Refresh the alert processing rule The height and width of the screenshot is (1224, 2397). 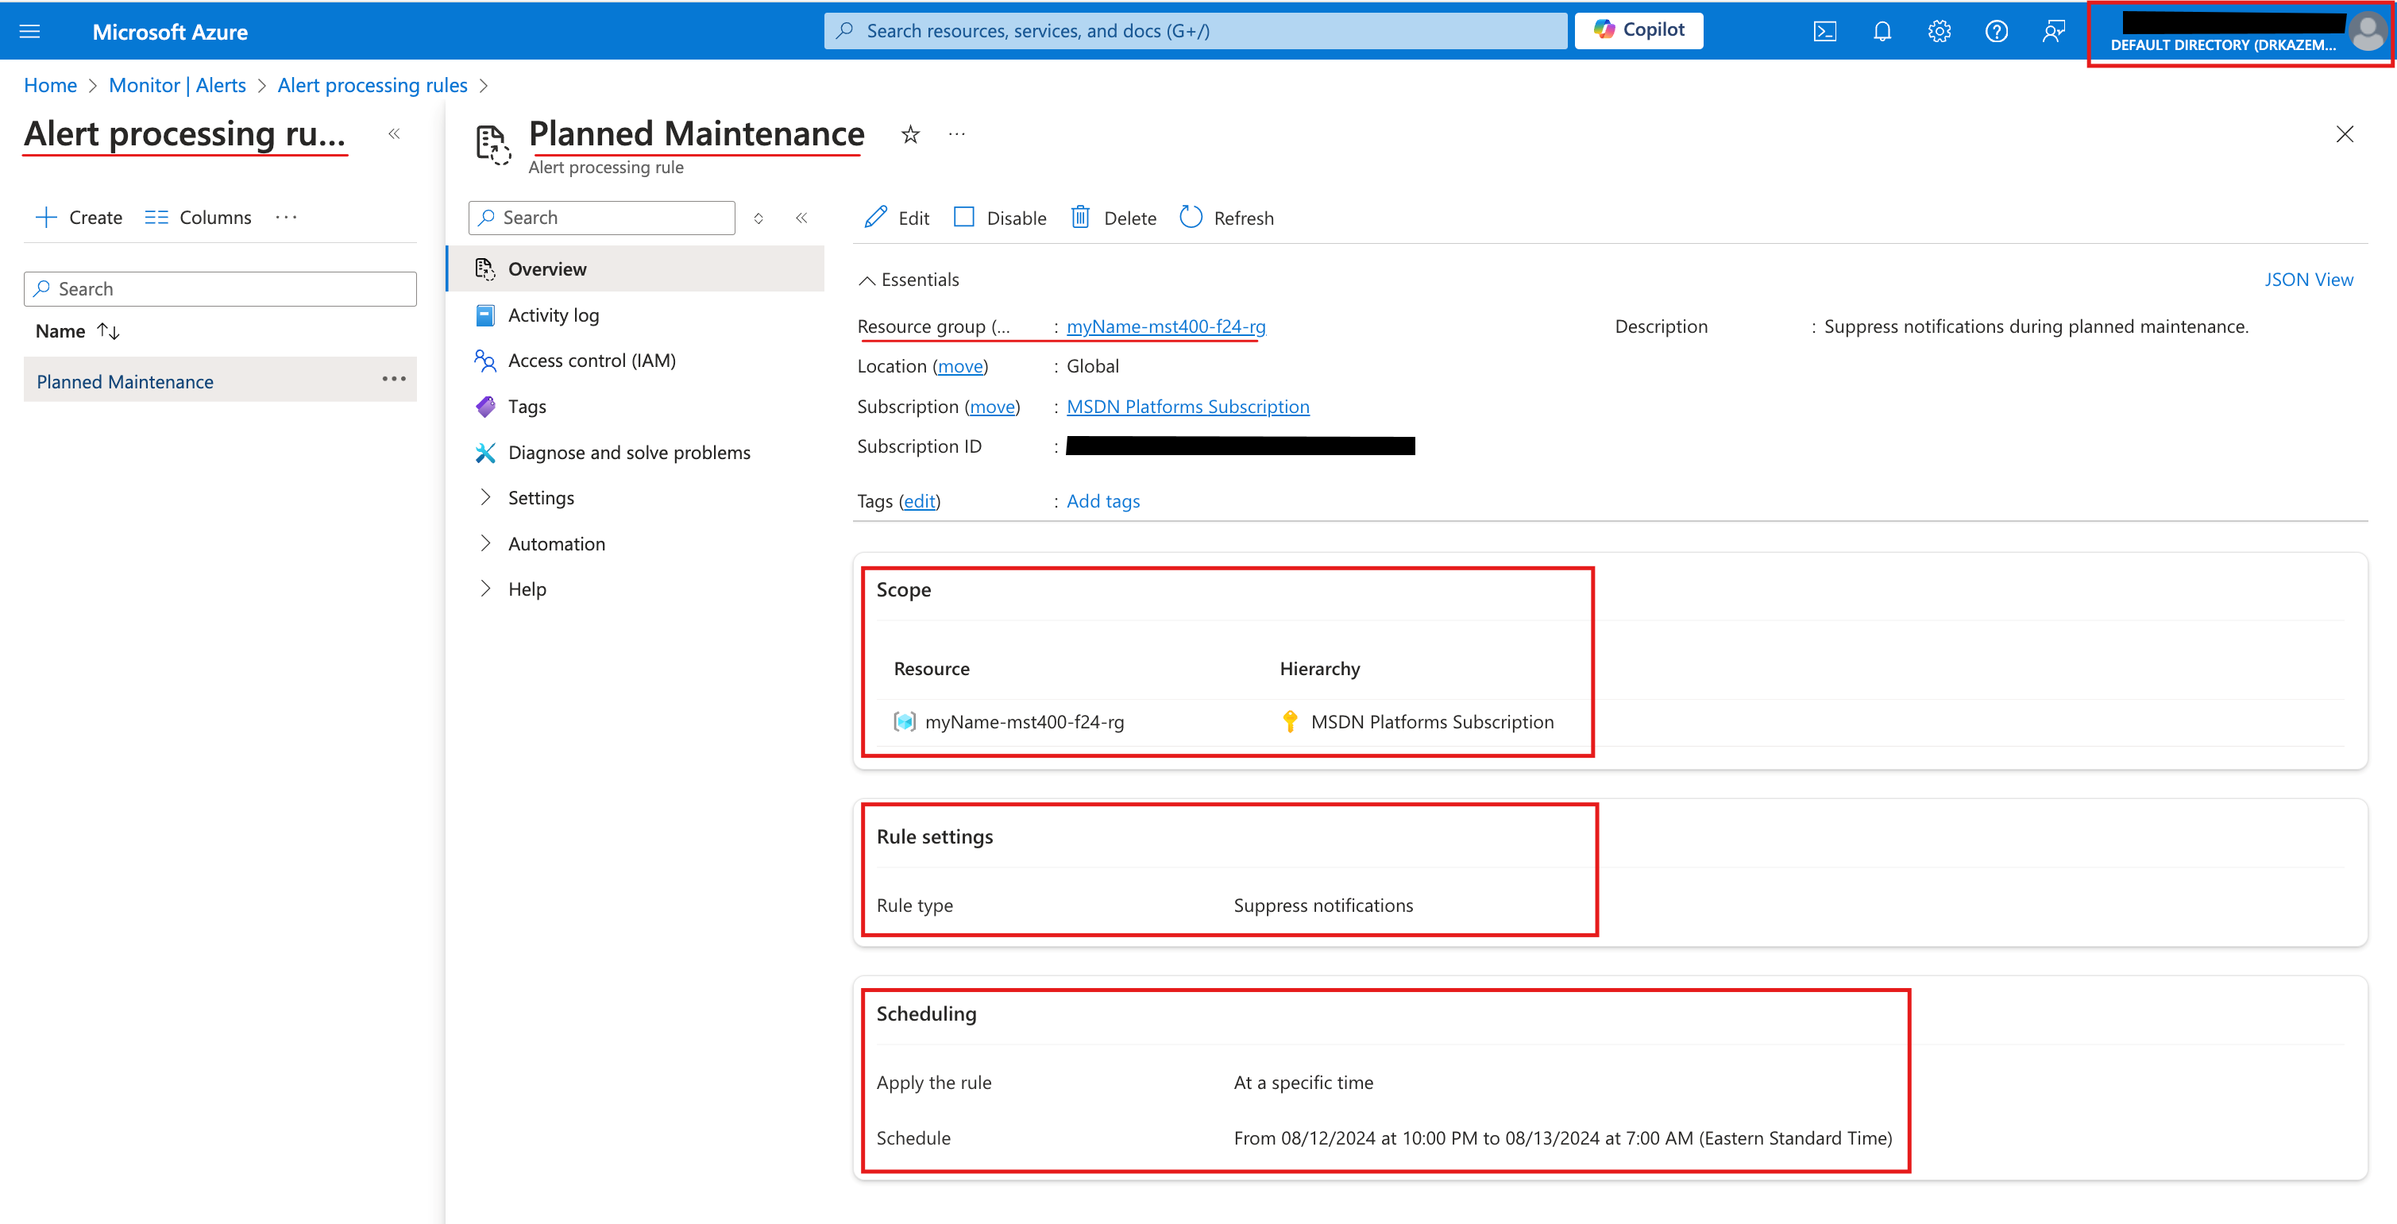tap(1226, 218)
